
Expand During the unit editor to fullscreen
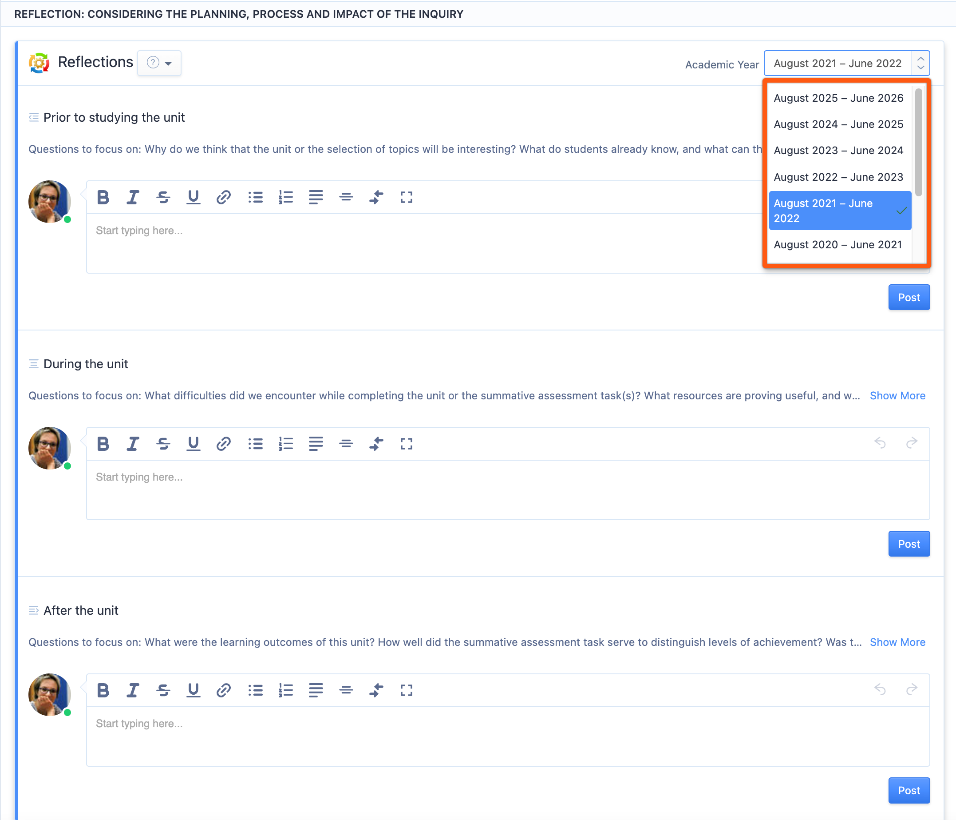[x=406, y=444]
